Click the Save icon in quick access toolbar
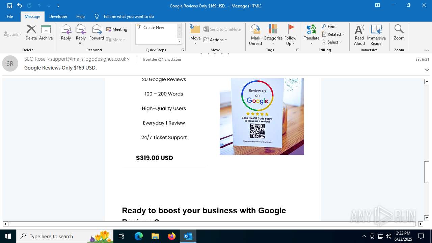Viewport: 432px width, 243px height. 9,5
